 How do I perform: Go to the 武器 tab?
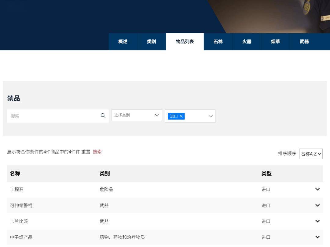pos(304,42)
